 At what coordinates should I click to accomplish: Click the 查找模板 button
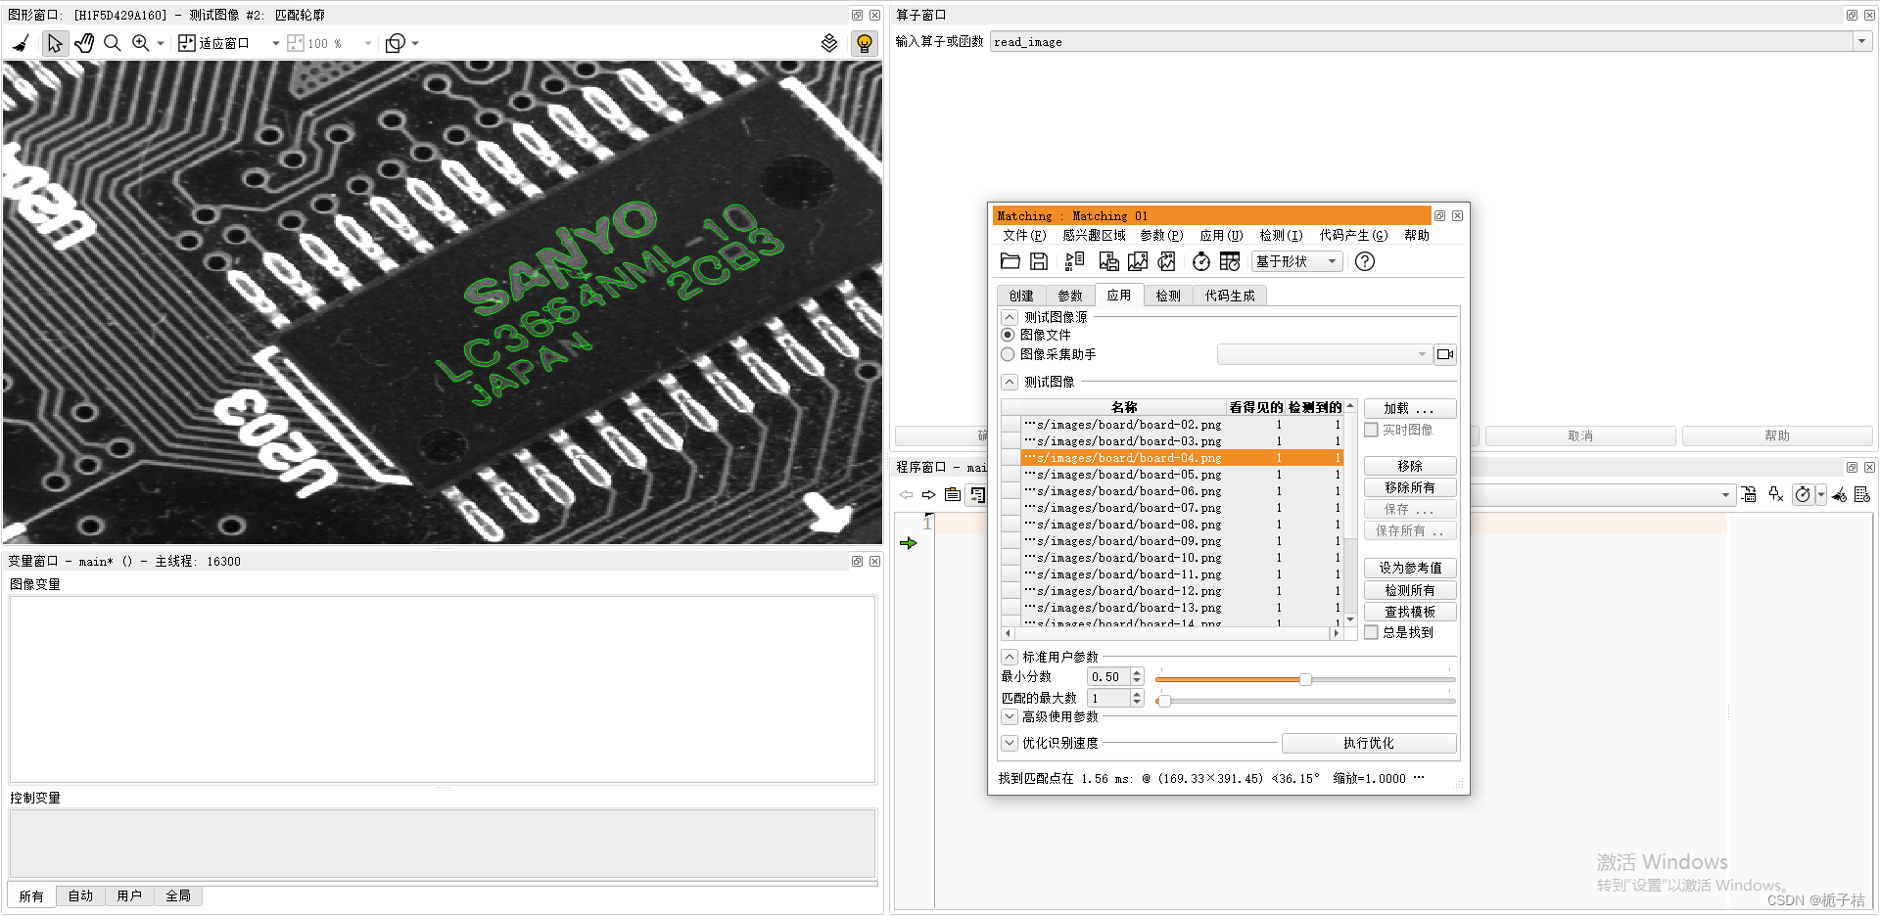(x=1410, y=612)
